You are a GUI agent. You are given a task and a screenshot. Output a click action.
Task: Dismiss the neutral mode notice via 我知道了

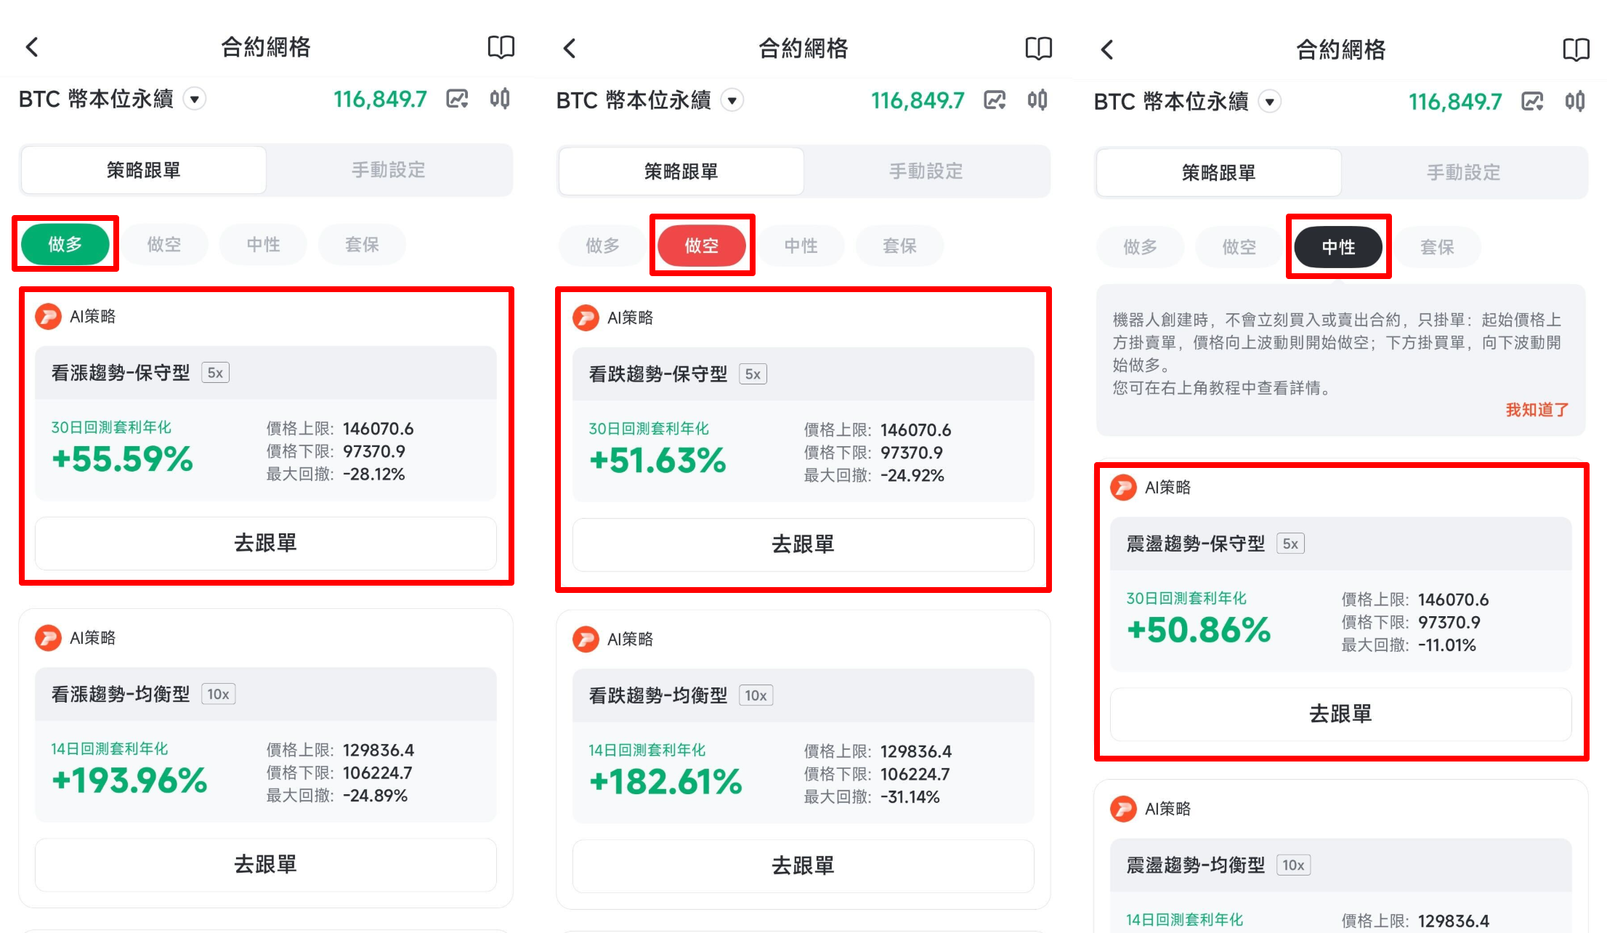[x=1536, y=409]
